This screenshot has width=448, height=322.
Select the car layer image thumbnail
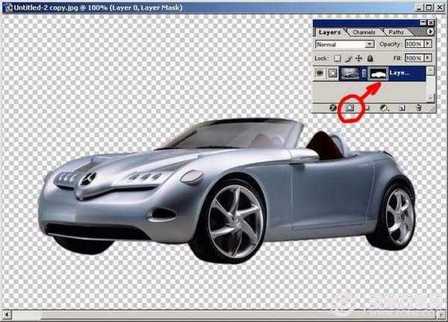pyautogui.click(x=350, y=73)
